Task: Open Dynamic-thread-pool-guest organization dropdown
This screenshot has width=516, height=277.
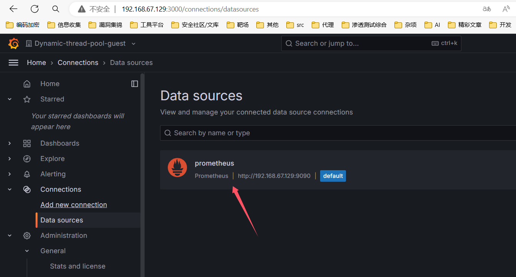Action: click(x=81, y=44)
